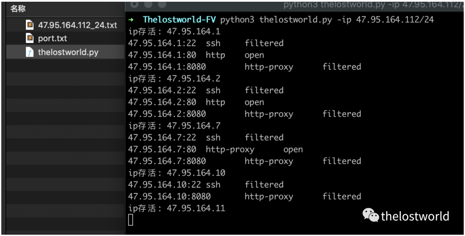Click the first gray window control dot

click(134, 4)
